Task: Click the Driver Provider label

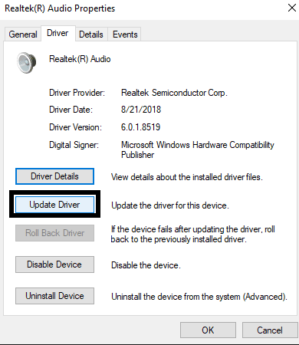Action: tap(77, 93)
